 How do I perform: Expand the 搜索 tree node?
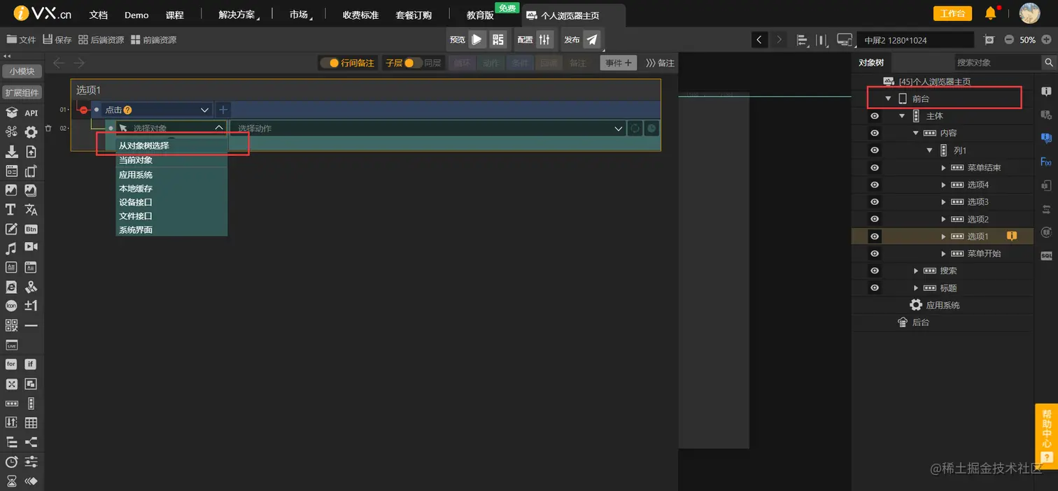click(916, 271)
